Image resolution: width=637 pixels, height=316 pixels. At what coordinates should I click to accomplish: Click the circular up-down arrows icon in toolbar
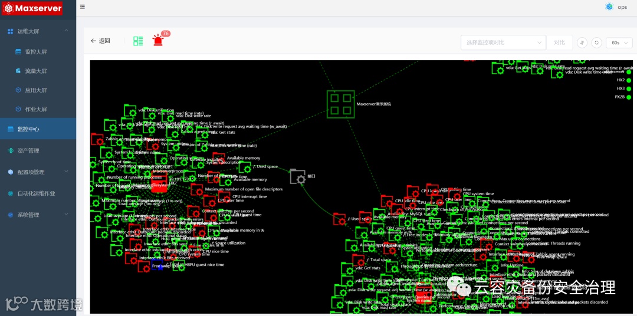[582, 42]
